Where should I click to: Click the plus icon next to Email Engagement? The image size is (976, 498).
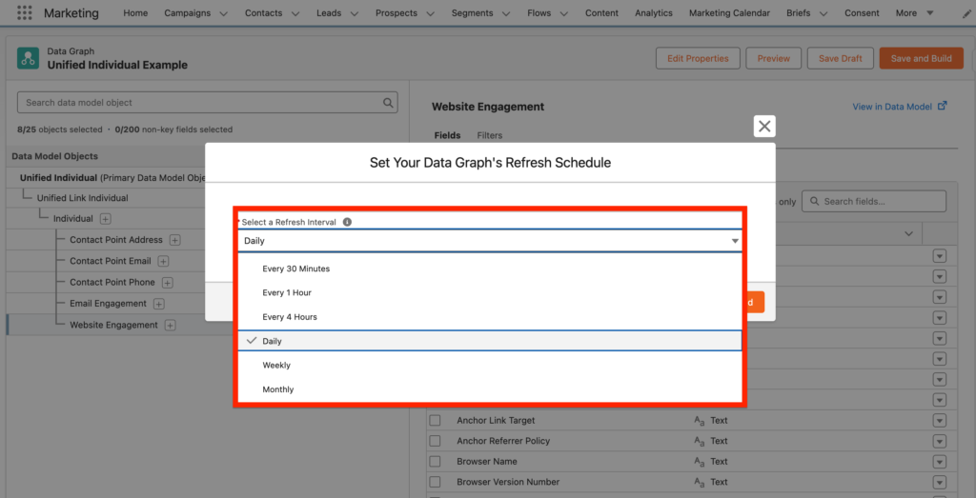[x=159, y=304]
